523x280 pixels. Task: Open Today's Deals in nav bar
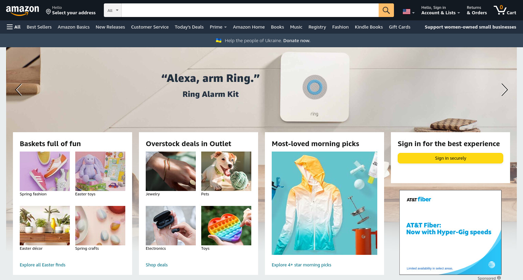click(x=189, y=27)
